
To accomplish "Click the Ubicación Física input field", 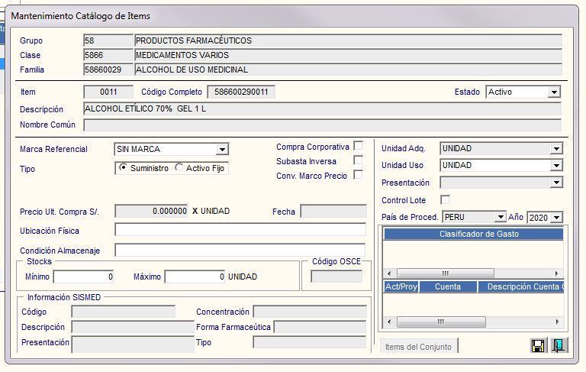I will point(240,230).
